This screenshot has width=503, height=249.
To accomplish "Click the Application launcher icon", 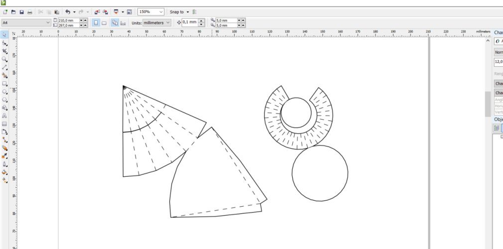I will click(x=116, y=12).
